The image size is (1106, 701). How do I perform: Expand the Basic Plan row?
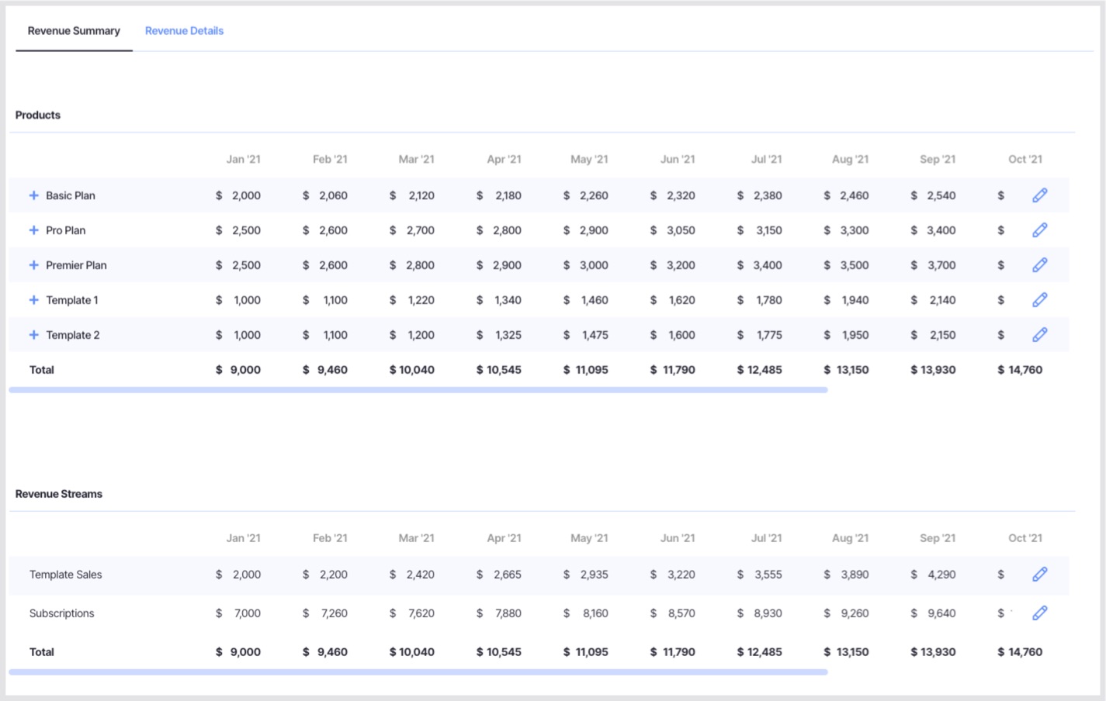point(33,195)
